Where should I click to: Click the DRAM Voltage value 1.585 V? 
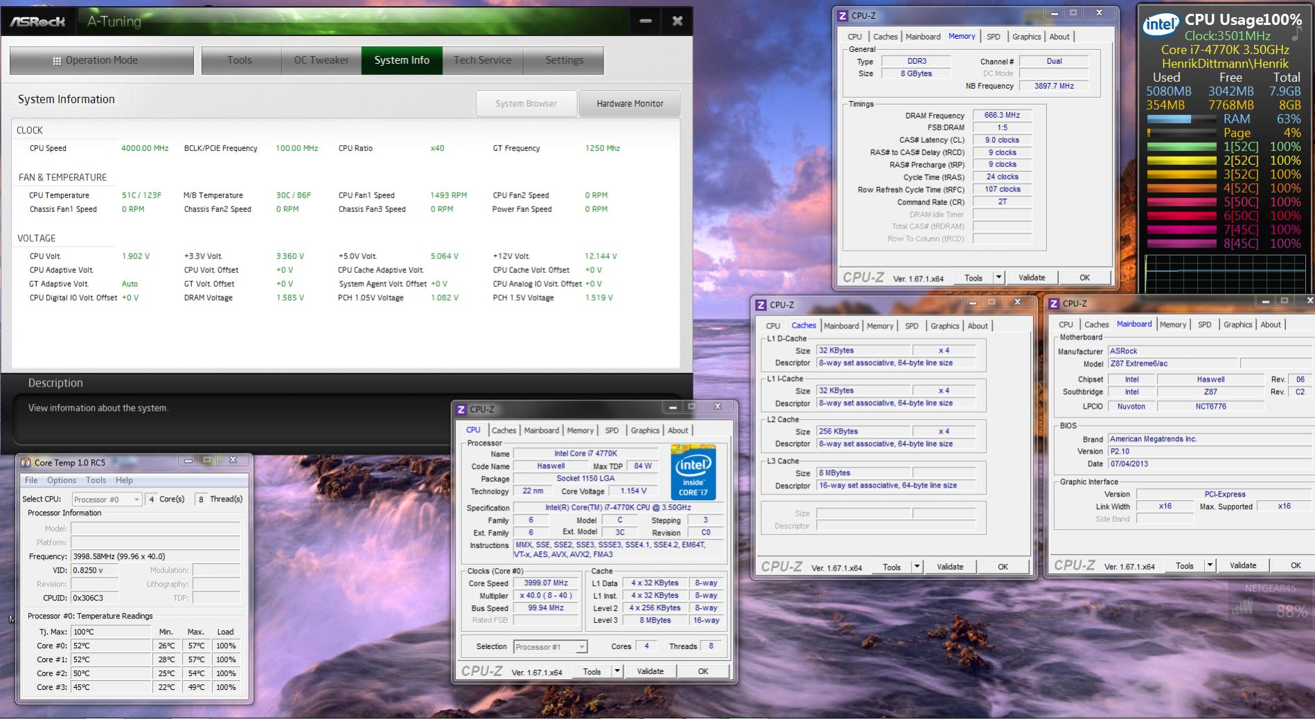290,298
